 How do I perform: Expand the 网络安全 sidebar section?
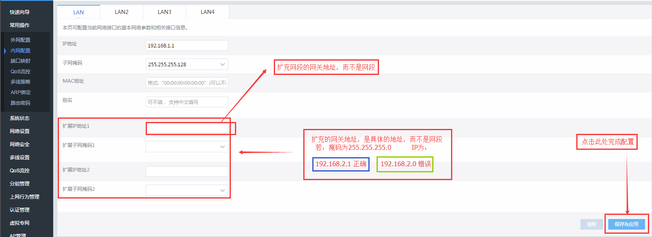point(20,144)
